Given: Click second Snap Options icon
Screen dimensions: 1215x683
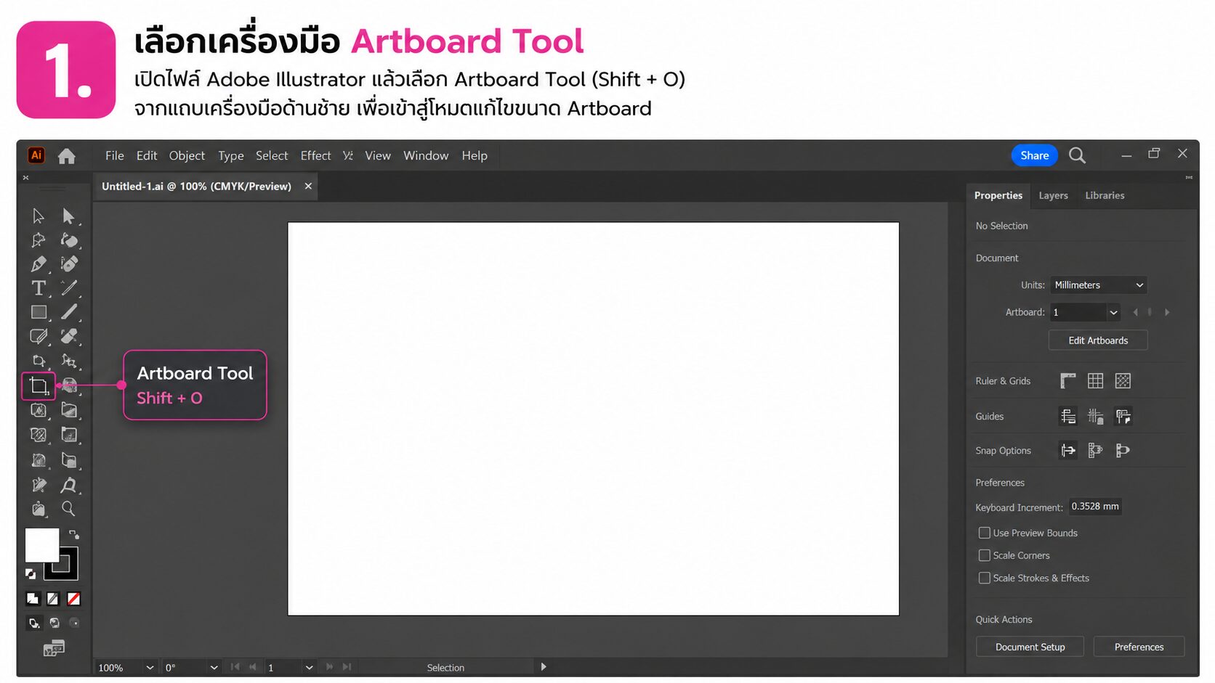Looking at the screenshot, I should pos(1095,451).
